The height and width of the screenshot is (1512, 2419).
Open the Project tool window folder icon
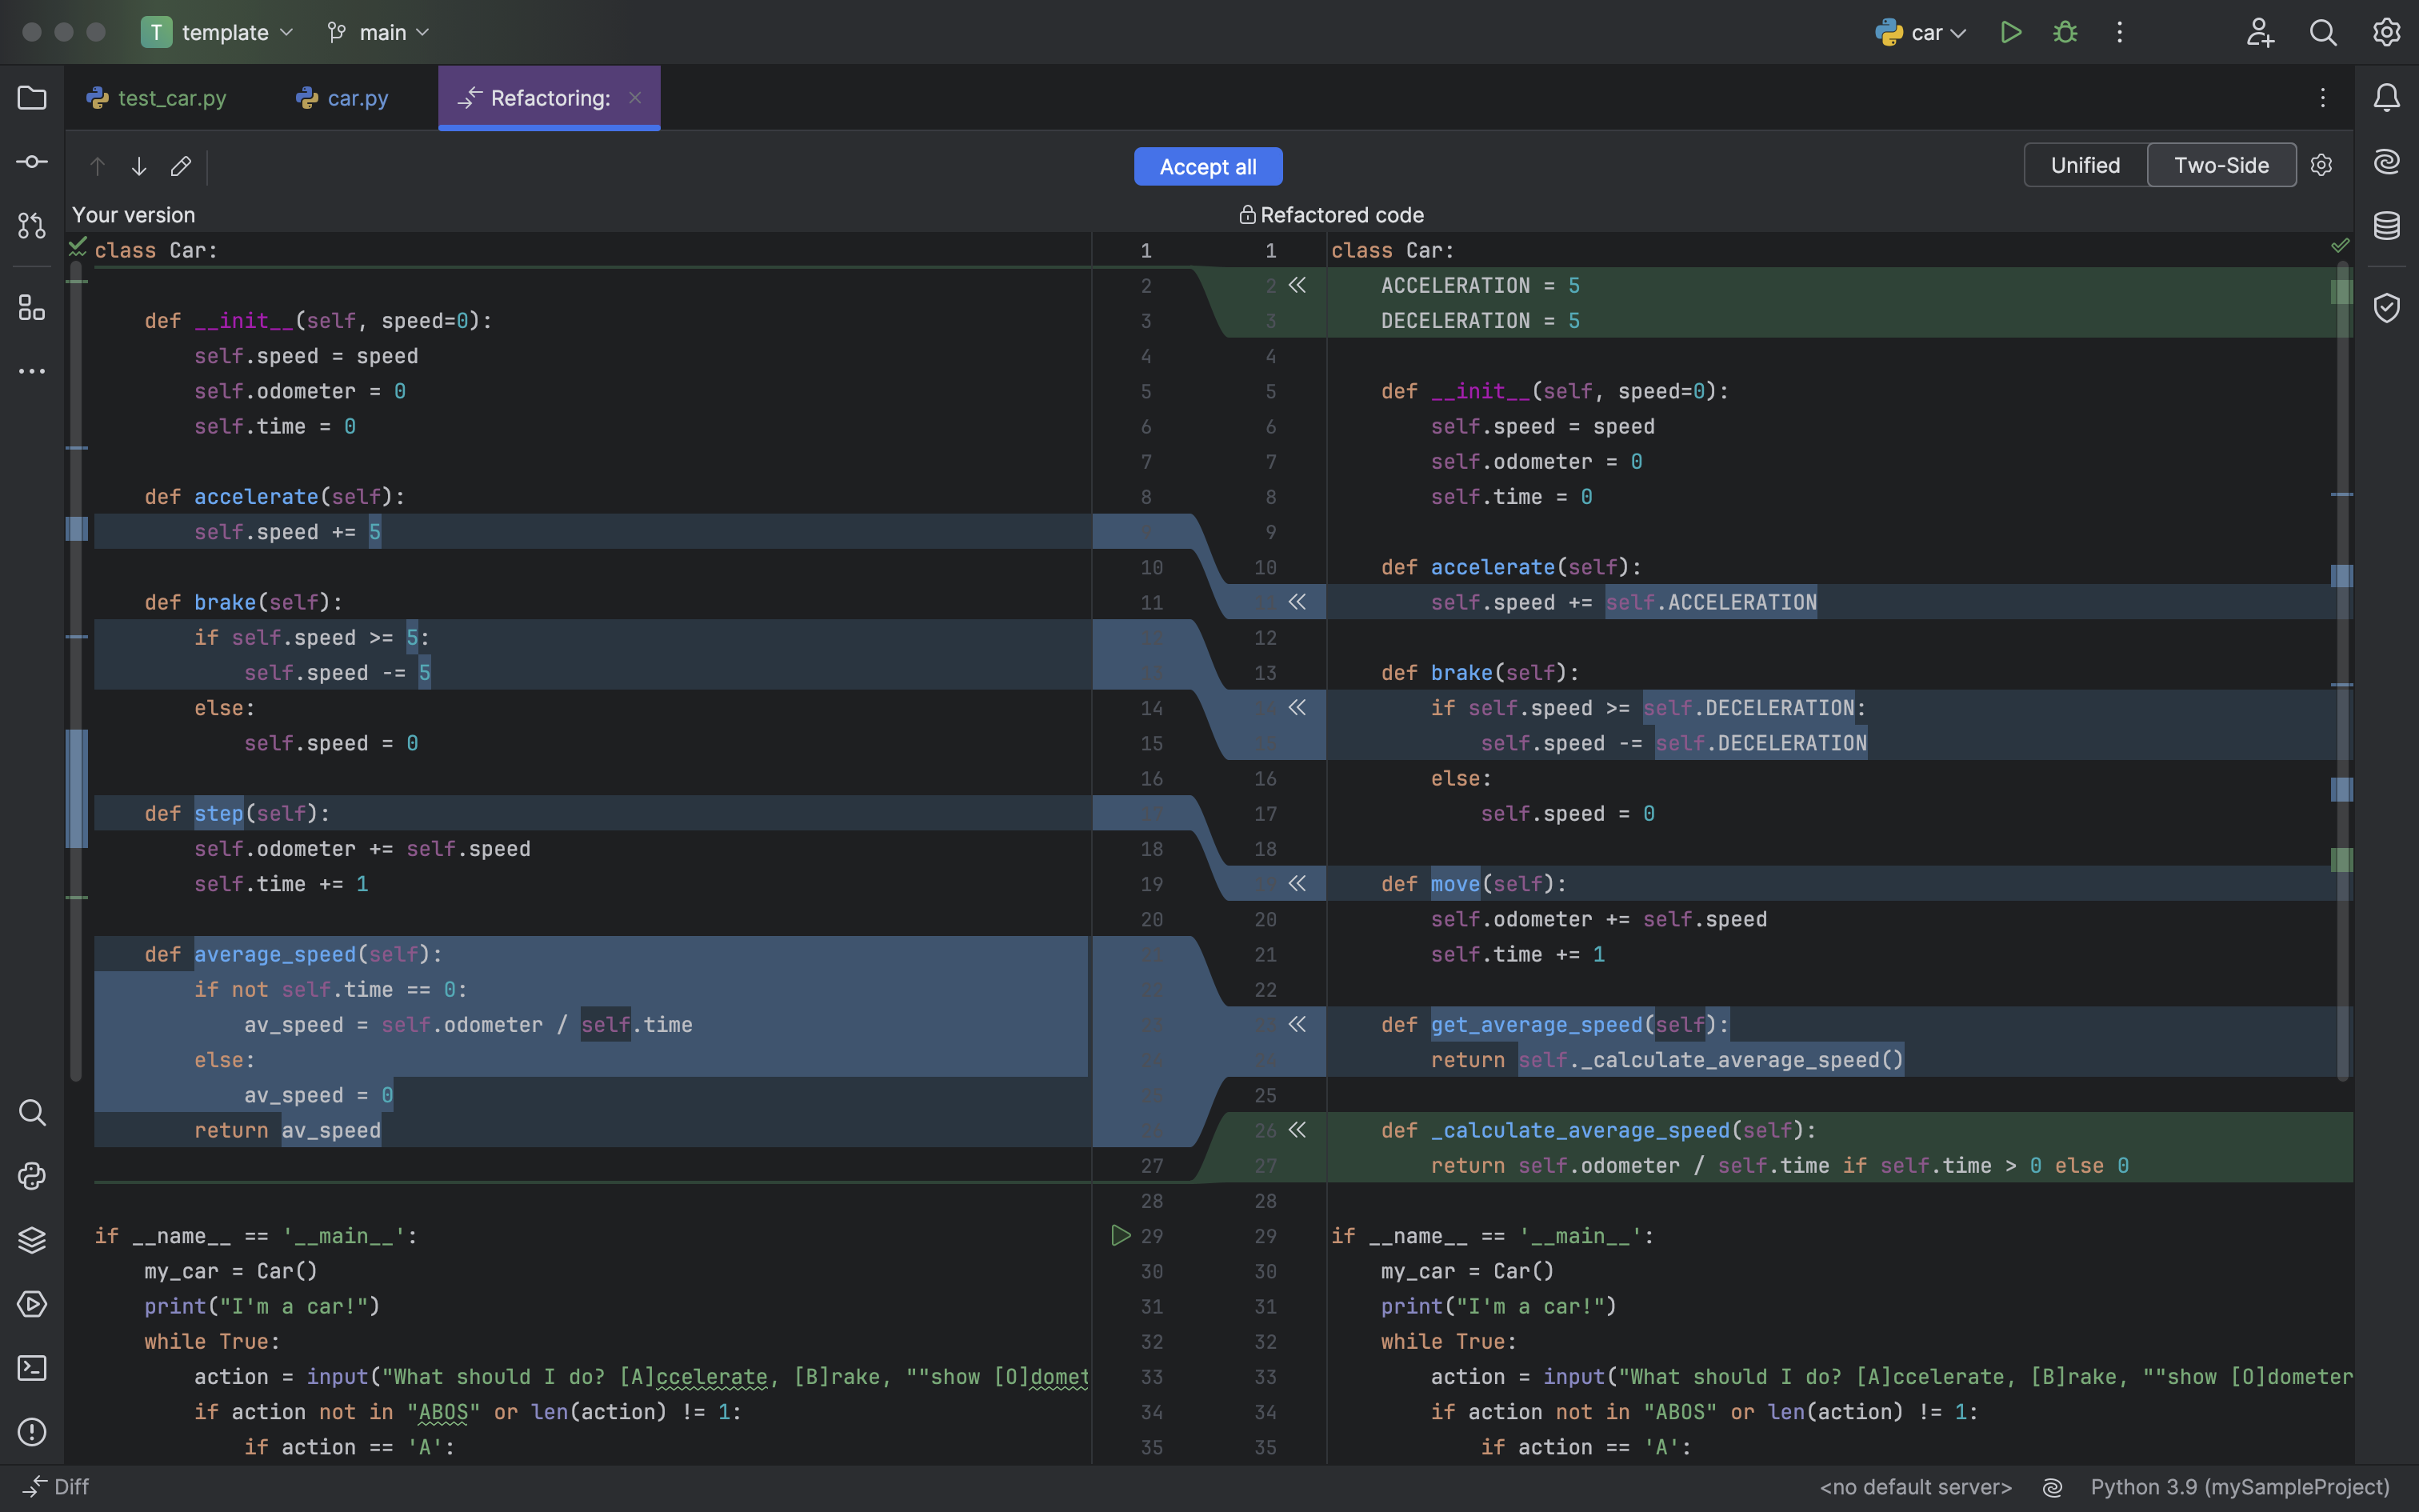point(32,98)
